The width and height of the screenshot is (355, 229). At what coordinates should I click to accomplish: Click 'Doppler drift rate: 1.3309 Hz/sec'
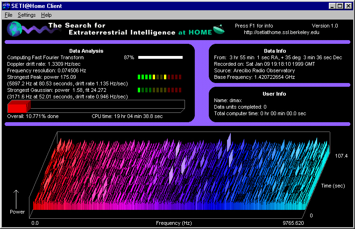pos(44,64)
